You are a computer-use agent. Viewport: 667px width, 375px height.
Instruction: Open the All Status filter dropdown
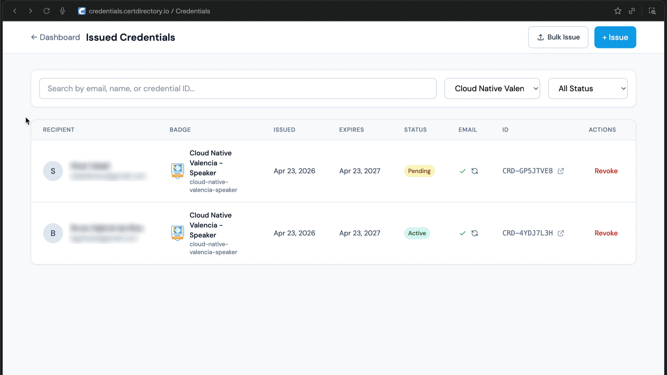(588, 89)
